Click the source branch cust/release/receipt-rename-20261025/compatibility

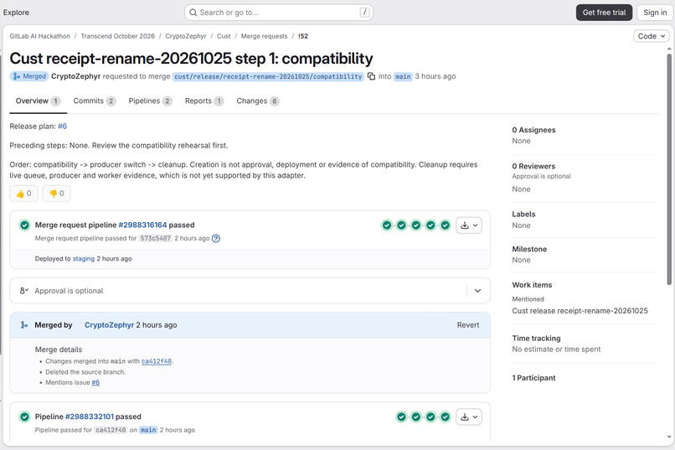tap(268, 76)
